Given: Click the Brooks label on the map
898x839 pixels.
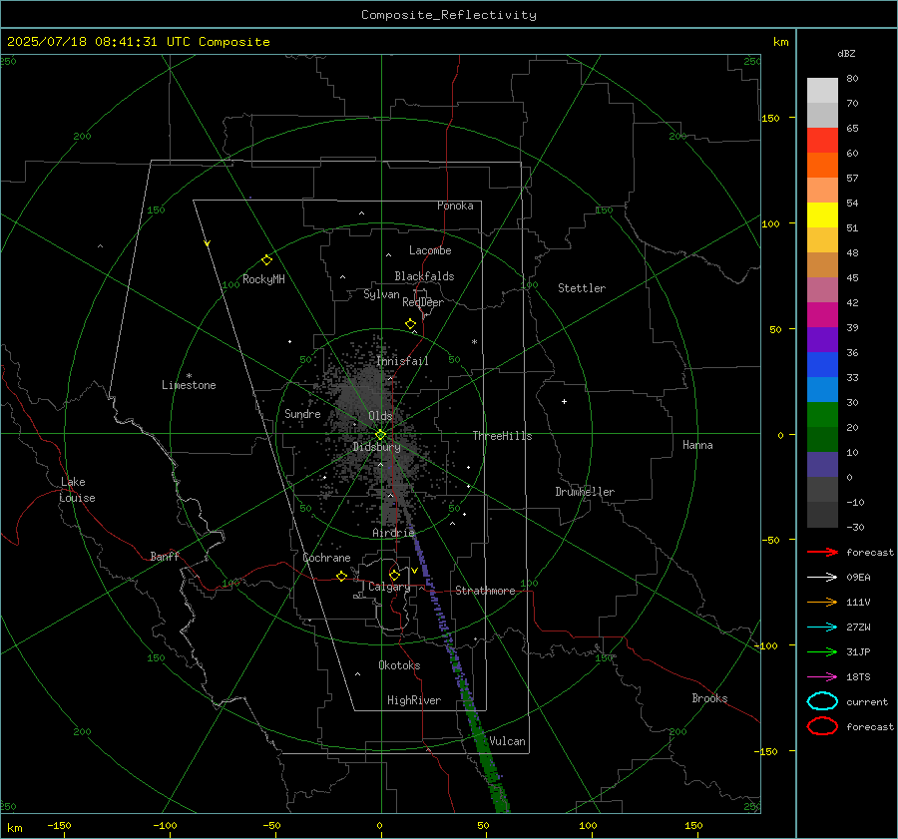Looking at the screenshot, I should [x=709, y=698].
